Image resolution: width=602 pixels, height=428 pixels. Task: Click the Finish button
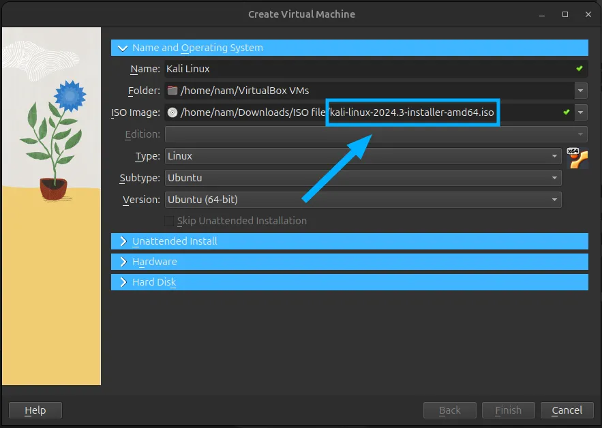(509, 410)
